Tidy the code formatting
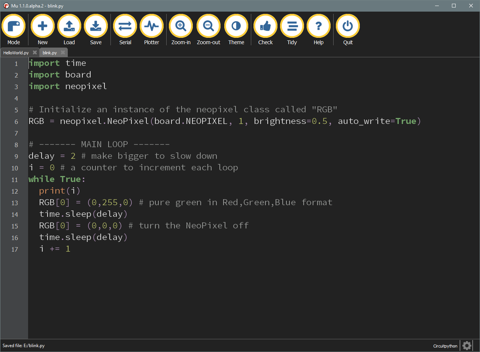 (292, 30)
